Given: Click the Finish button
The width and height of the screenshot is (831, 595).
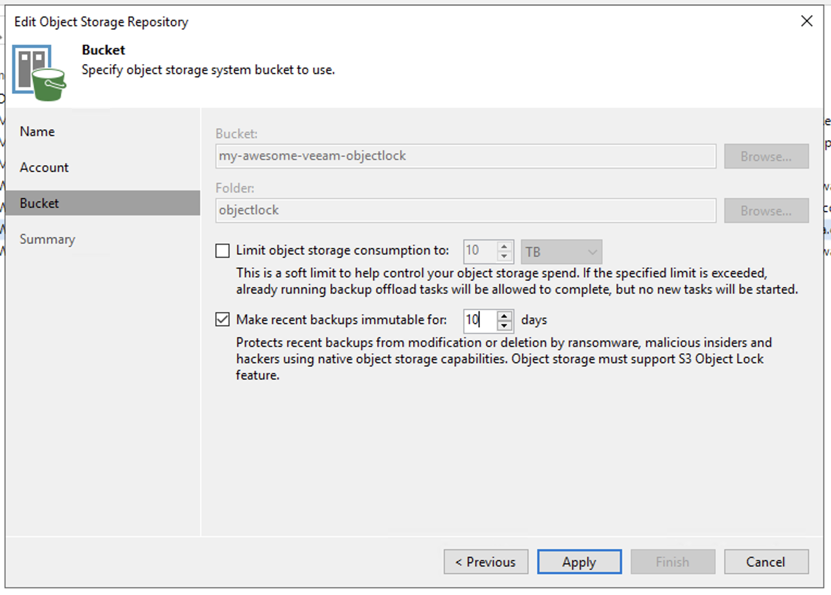Looking at the screenshot, I should click(672, 561).
